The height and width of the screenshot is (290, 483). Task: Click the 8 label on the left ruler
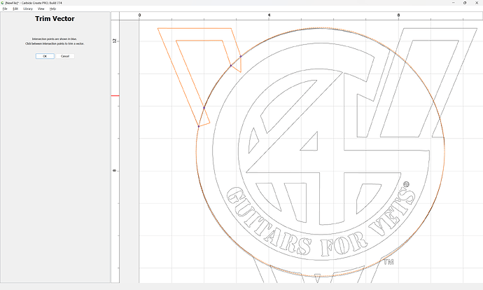[115, 170]
